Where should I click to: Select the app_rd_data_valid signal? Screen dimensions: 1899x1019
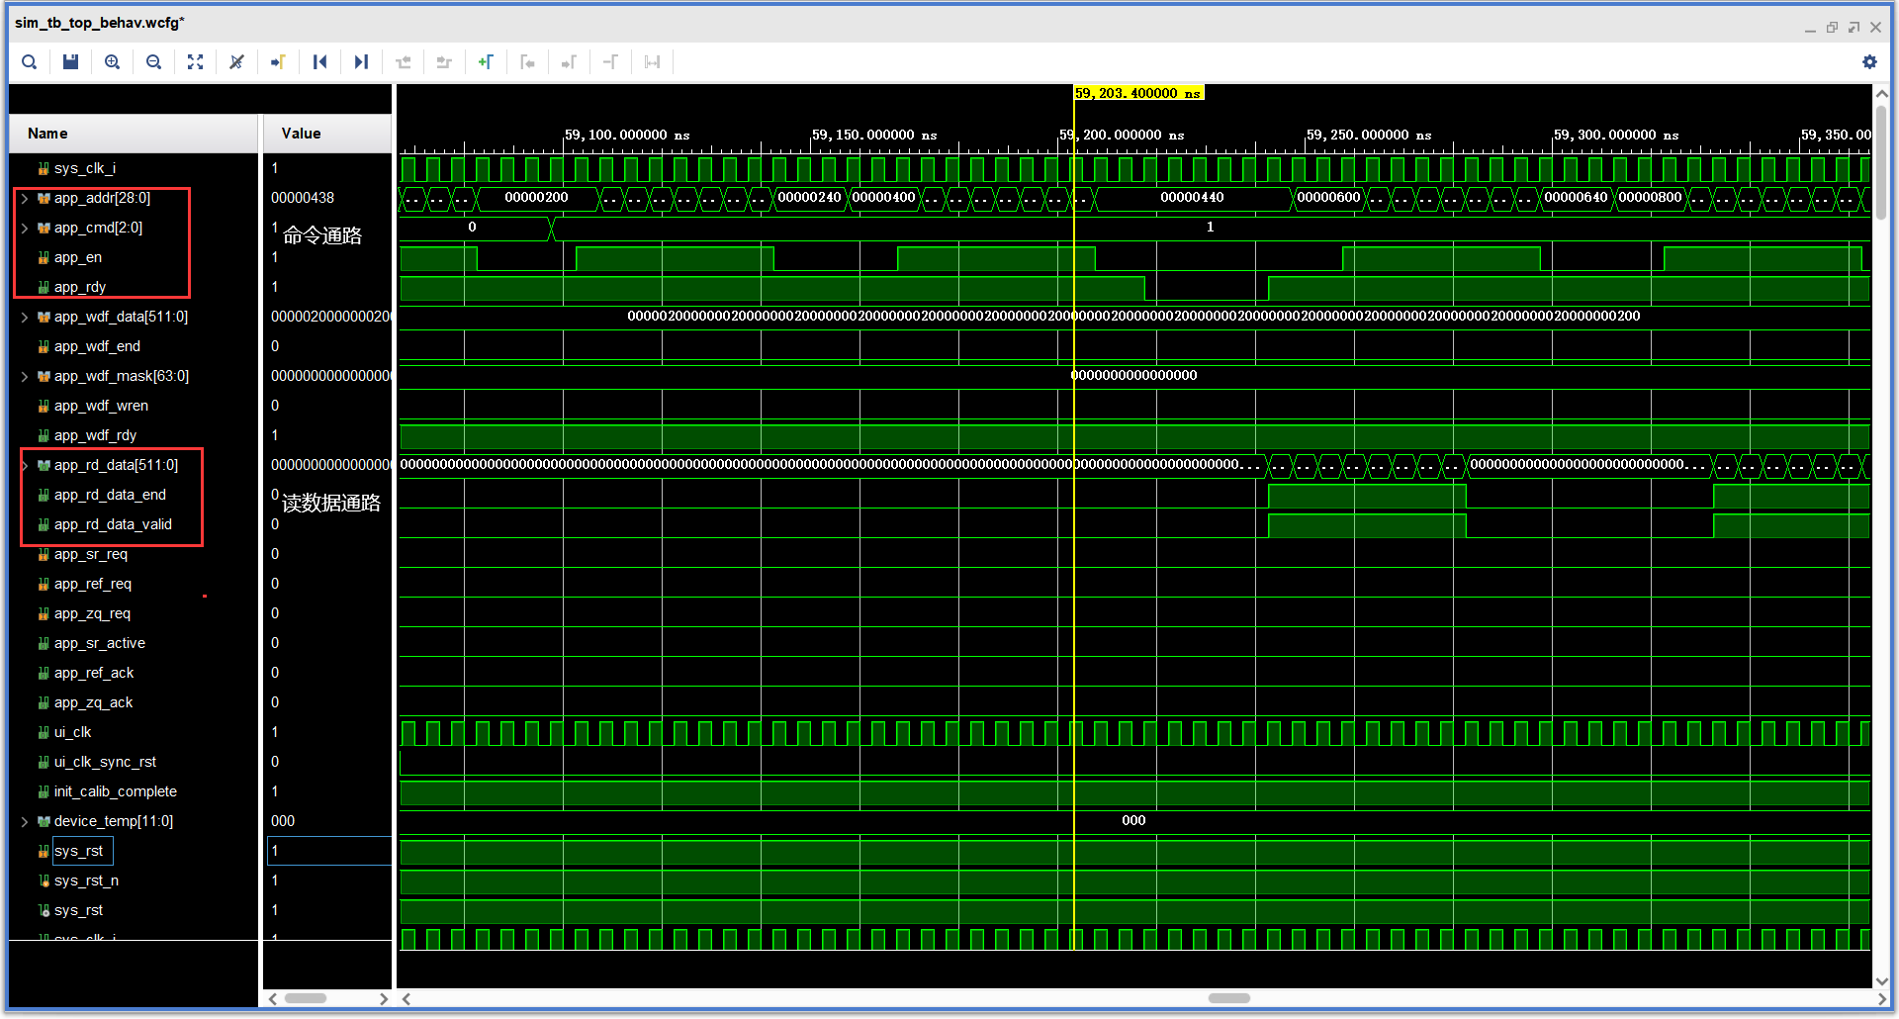112,524
